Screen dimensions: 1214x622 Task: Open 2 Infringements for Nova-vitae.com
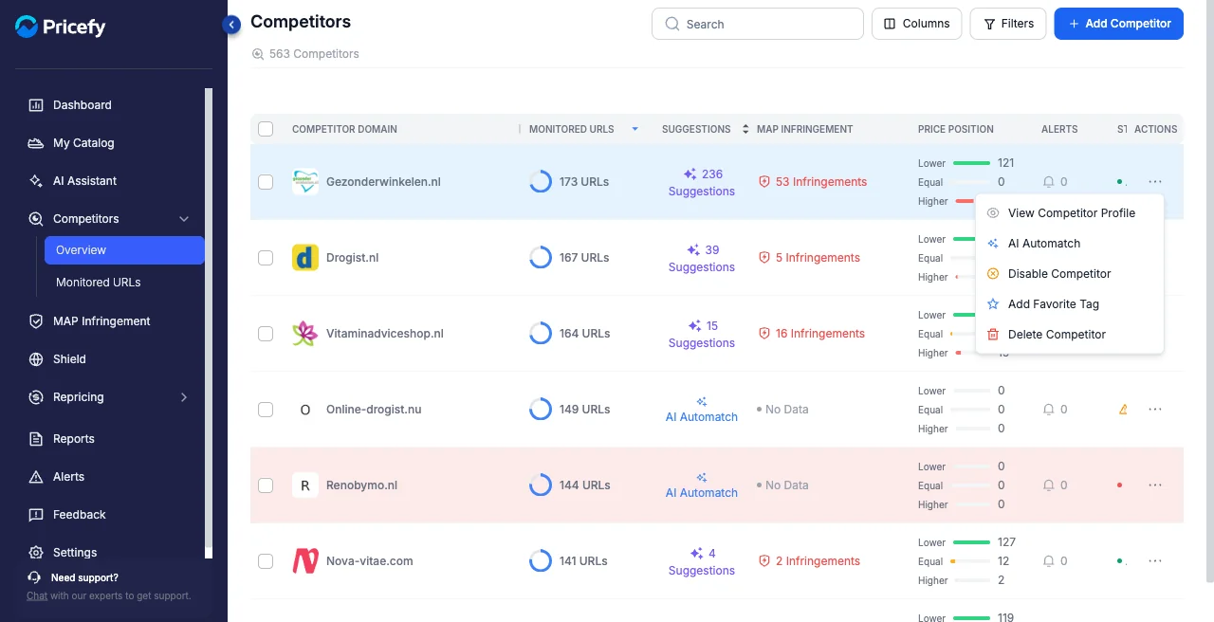[x=809, y=561]
